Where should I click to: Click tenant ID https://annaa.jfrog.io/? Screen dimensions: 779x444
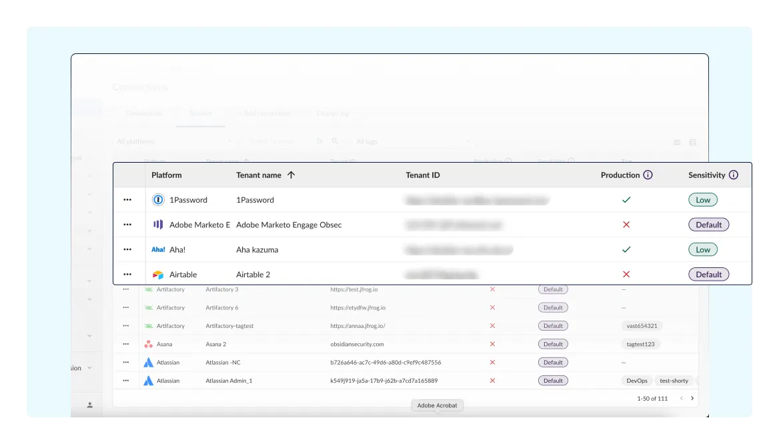pyautogui.click(x=357, y=326)
